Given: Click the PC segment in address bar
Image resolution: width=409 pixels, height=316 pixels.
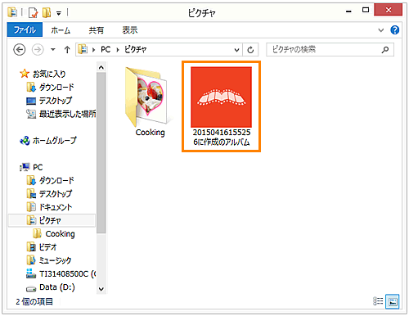Looking at the screenshot, I should pos(106,49).
